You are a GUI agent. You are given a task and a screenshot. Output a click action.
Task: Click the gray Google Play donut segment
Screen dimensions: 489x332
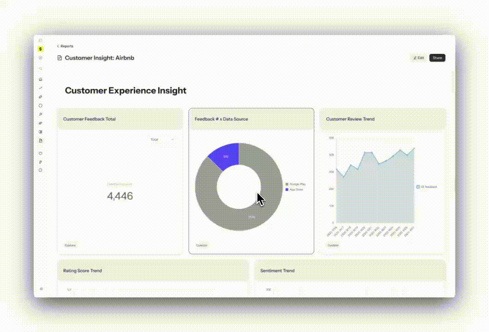click(251, 217)
